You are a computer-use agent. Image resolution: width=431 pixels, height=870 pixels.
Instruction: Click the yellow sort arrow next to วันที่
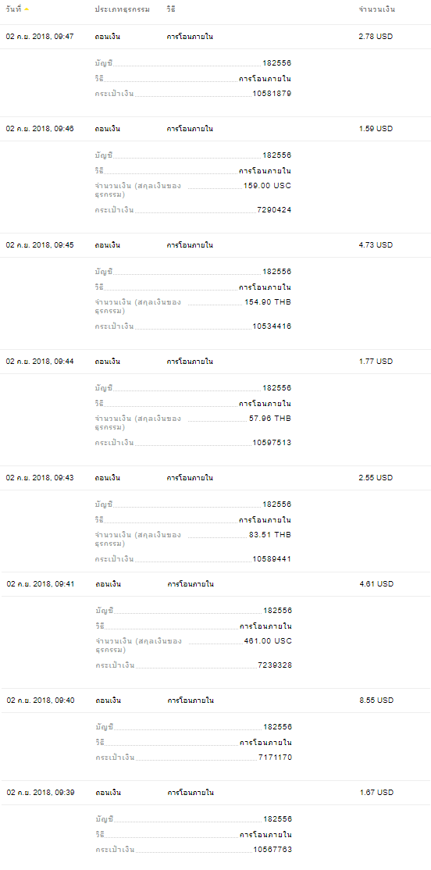click(27, 10)
